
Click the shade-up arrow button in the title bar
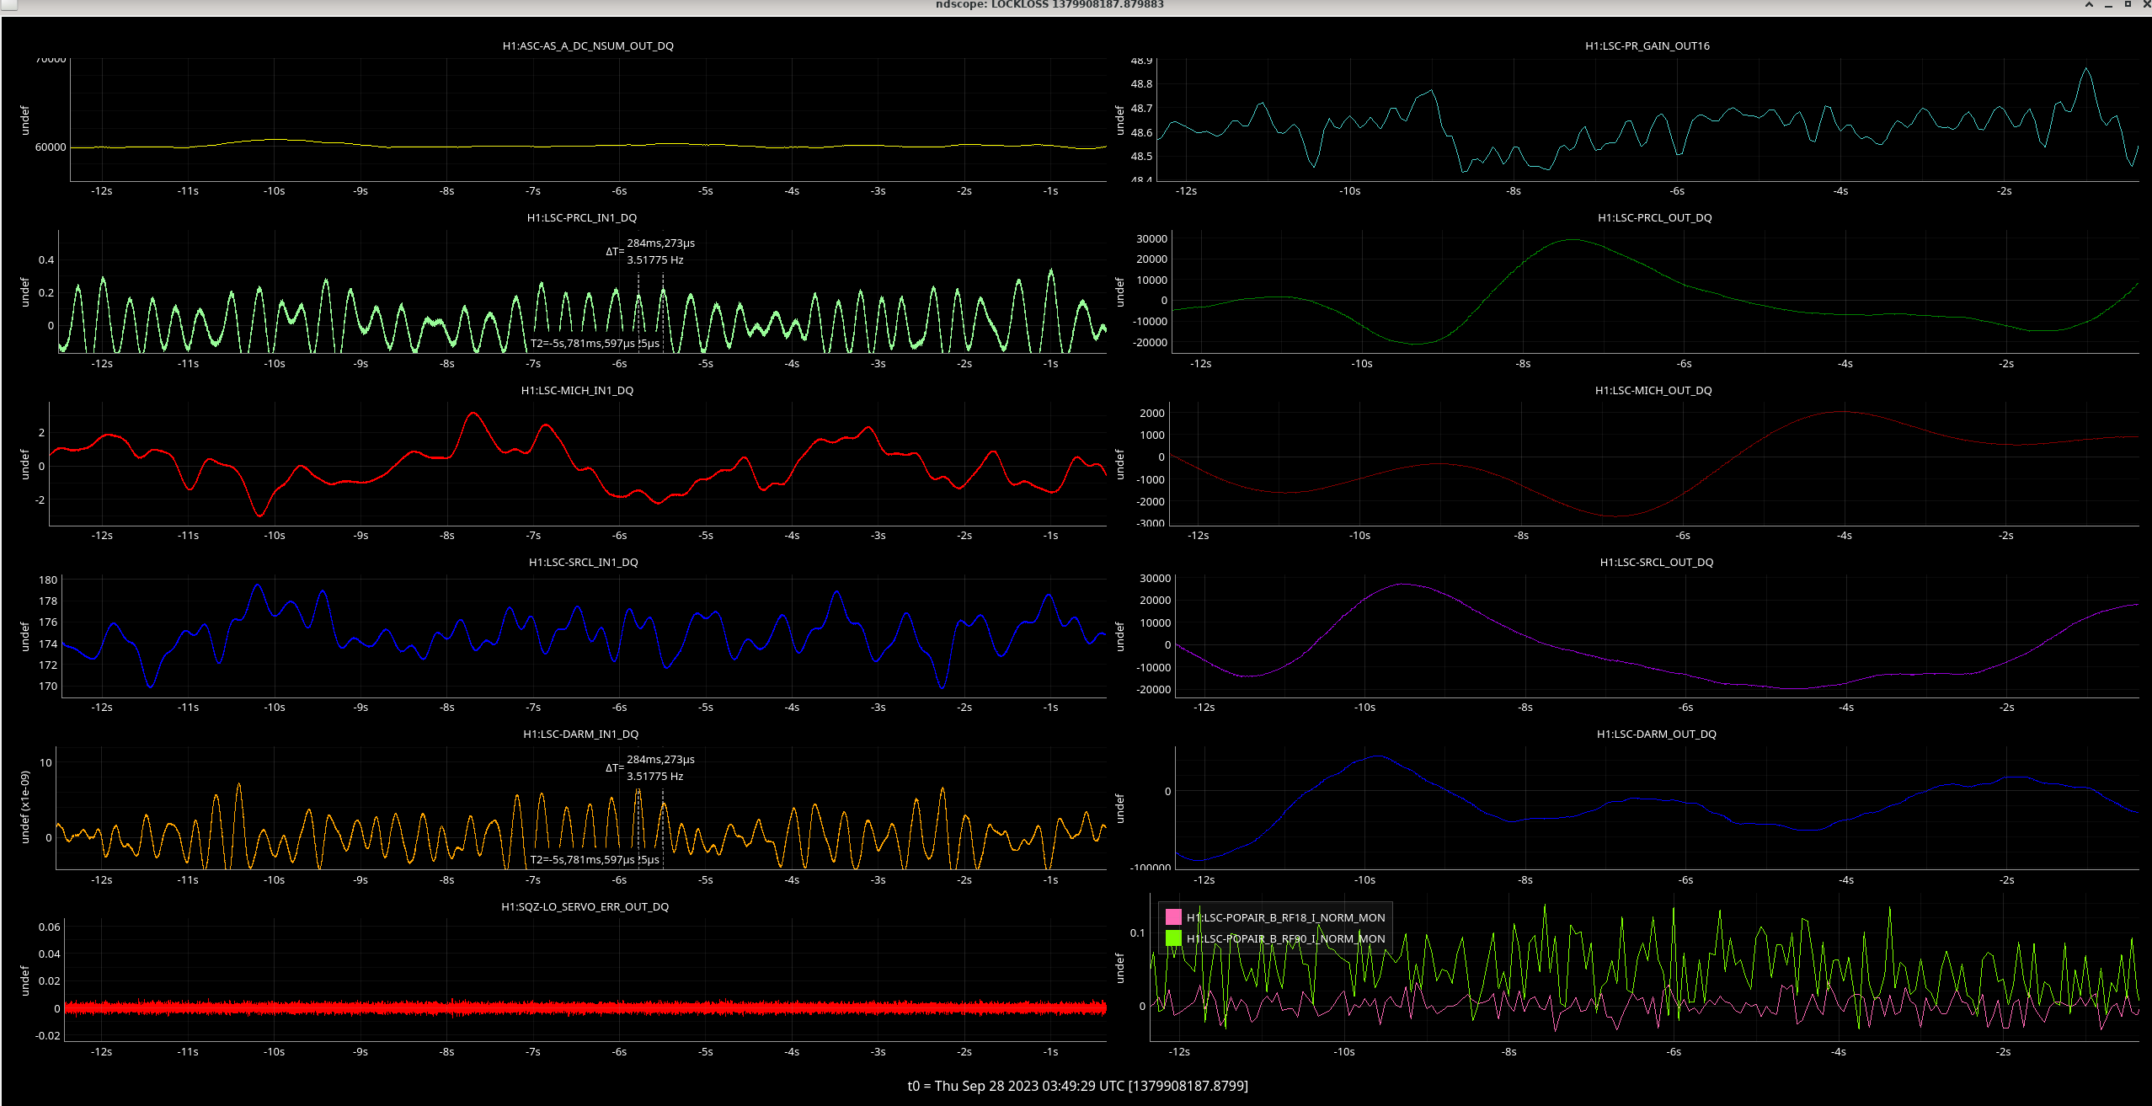tap(2089, 5)
